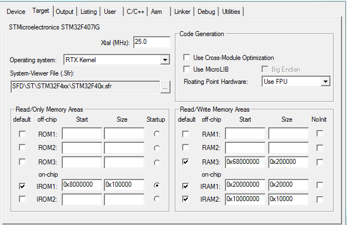The height and width of the screenshot is (225, 347).
Task: Click the IRAM2 Start address field
Action: coord(245,199)
